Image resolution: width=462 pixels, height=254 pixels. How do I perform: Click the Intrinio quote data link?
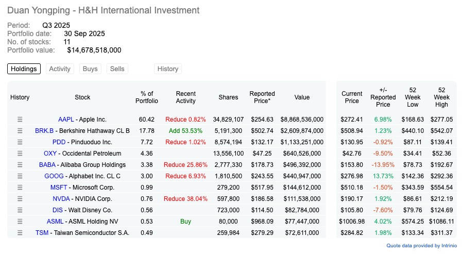pyautogui.click(x=421, y=246)
